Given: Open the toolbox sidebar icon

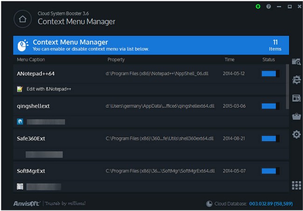Looking at the screenshot, I should click(296, 116).
